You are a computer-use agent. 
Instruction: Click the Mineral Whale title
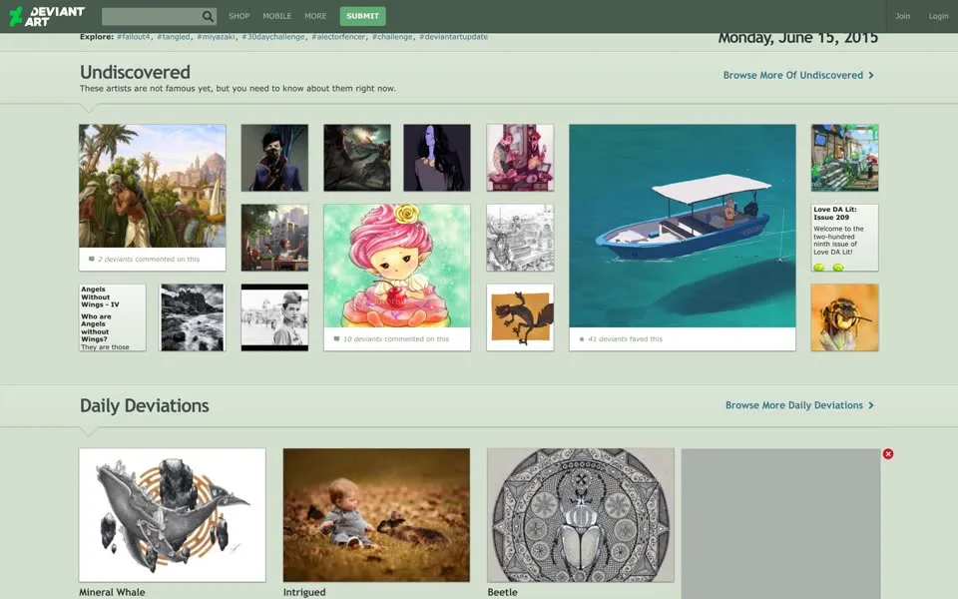coord(112,592)
